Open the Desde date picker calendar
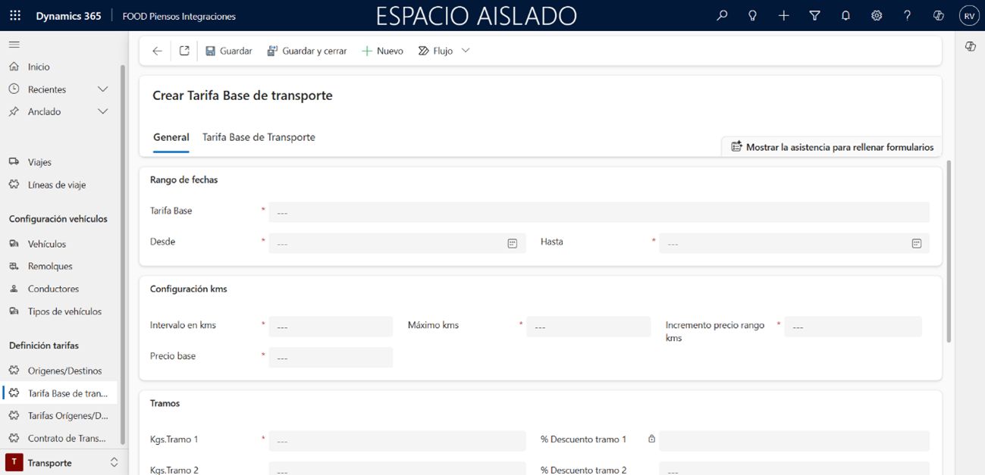The height and width of the screenshot is (475, 985). click(512, 243)
